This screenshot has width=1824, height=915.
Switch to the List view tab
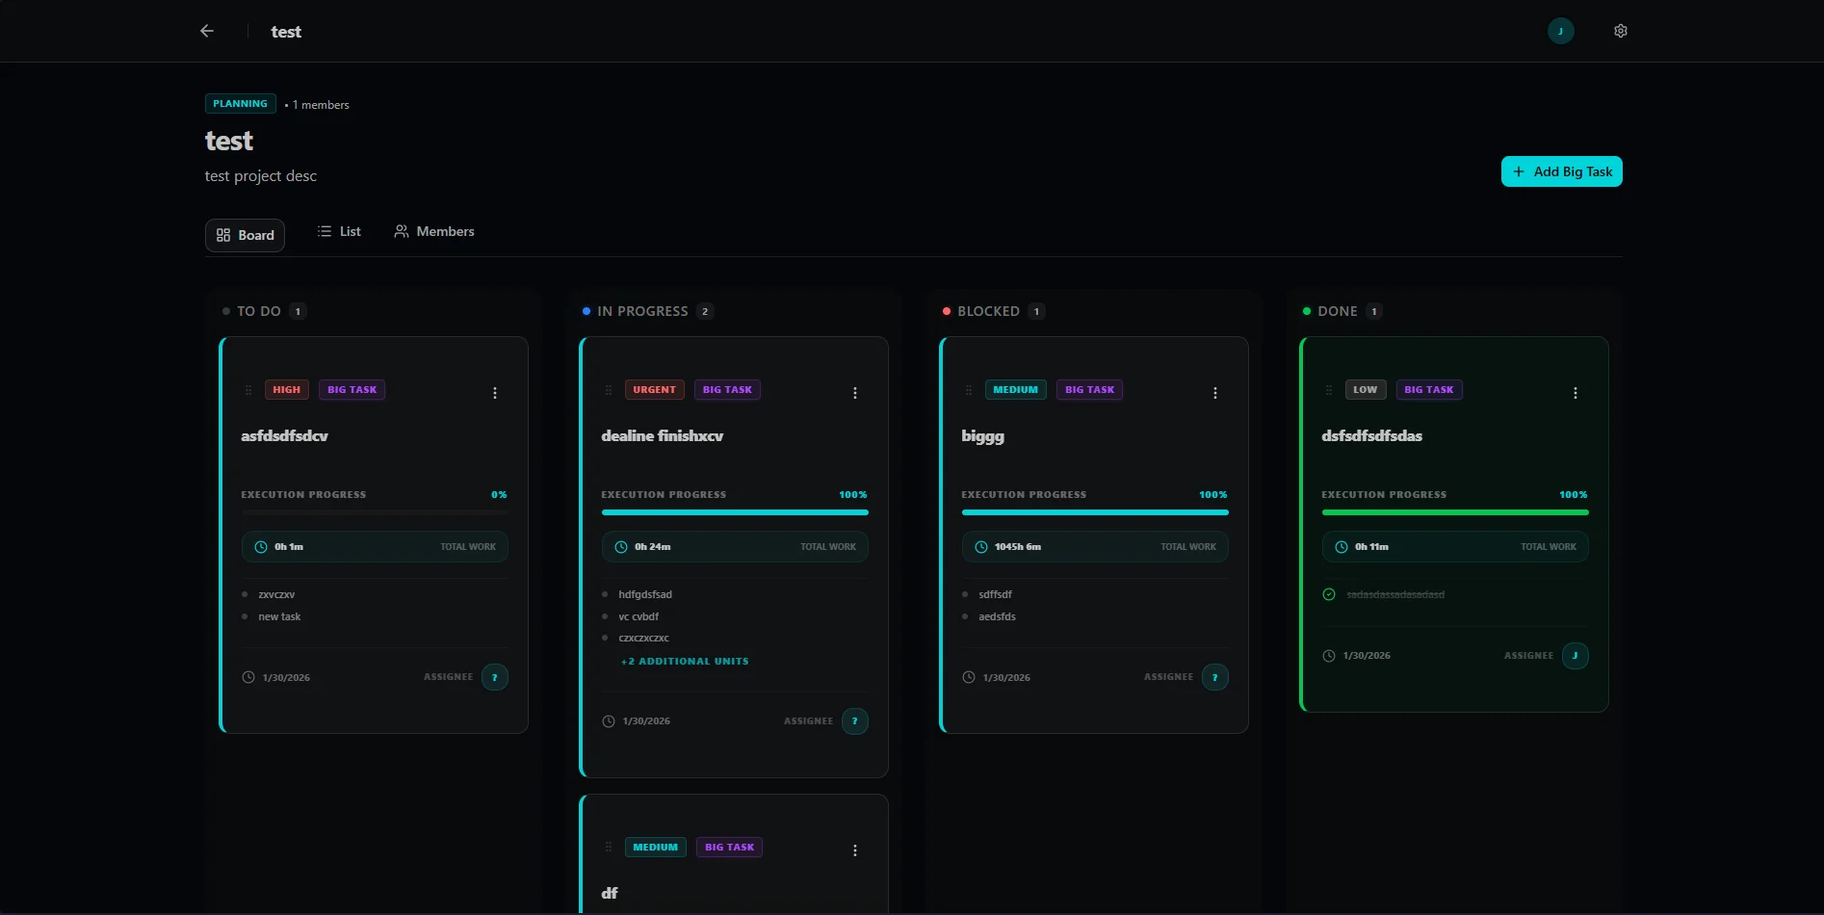(339, 231)
